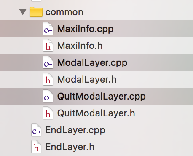193x156 pixels.
Task: Click the header icon beside QuitModalLayer.h
Action: pos(48,113)
